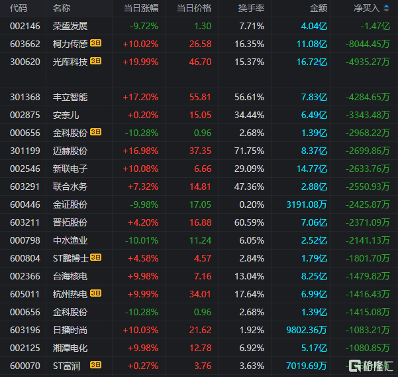Click the amount 14.77亿
Image resolution: width=398 pixels, height=377 pixels.
pos(312,169)
